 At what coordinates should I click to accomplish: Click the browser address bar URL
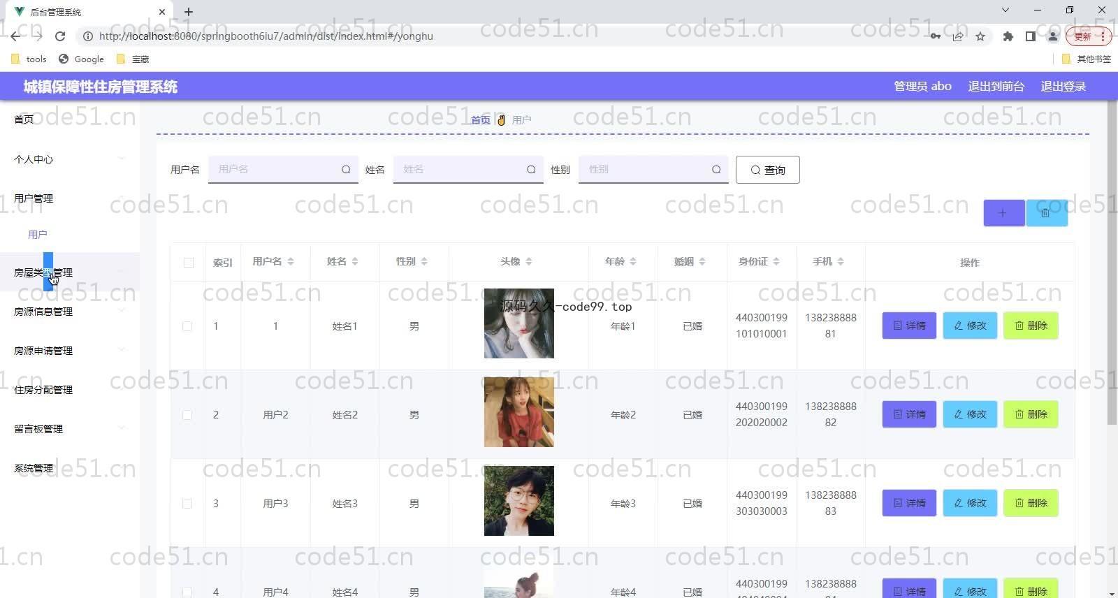(x=266, y=36)
